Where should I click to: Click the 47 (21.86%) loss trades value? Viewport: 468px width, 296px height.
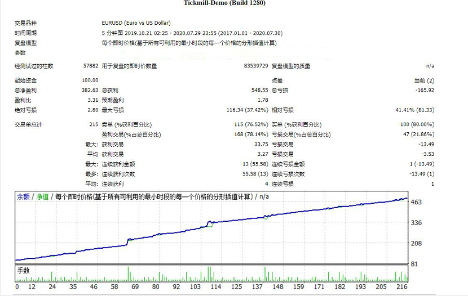pyautogui.click(x=418, y=134)
